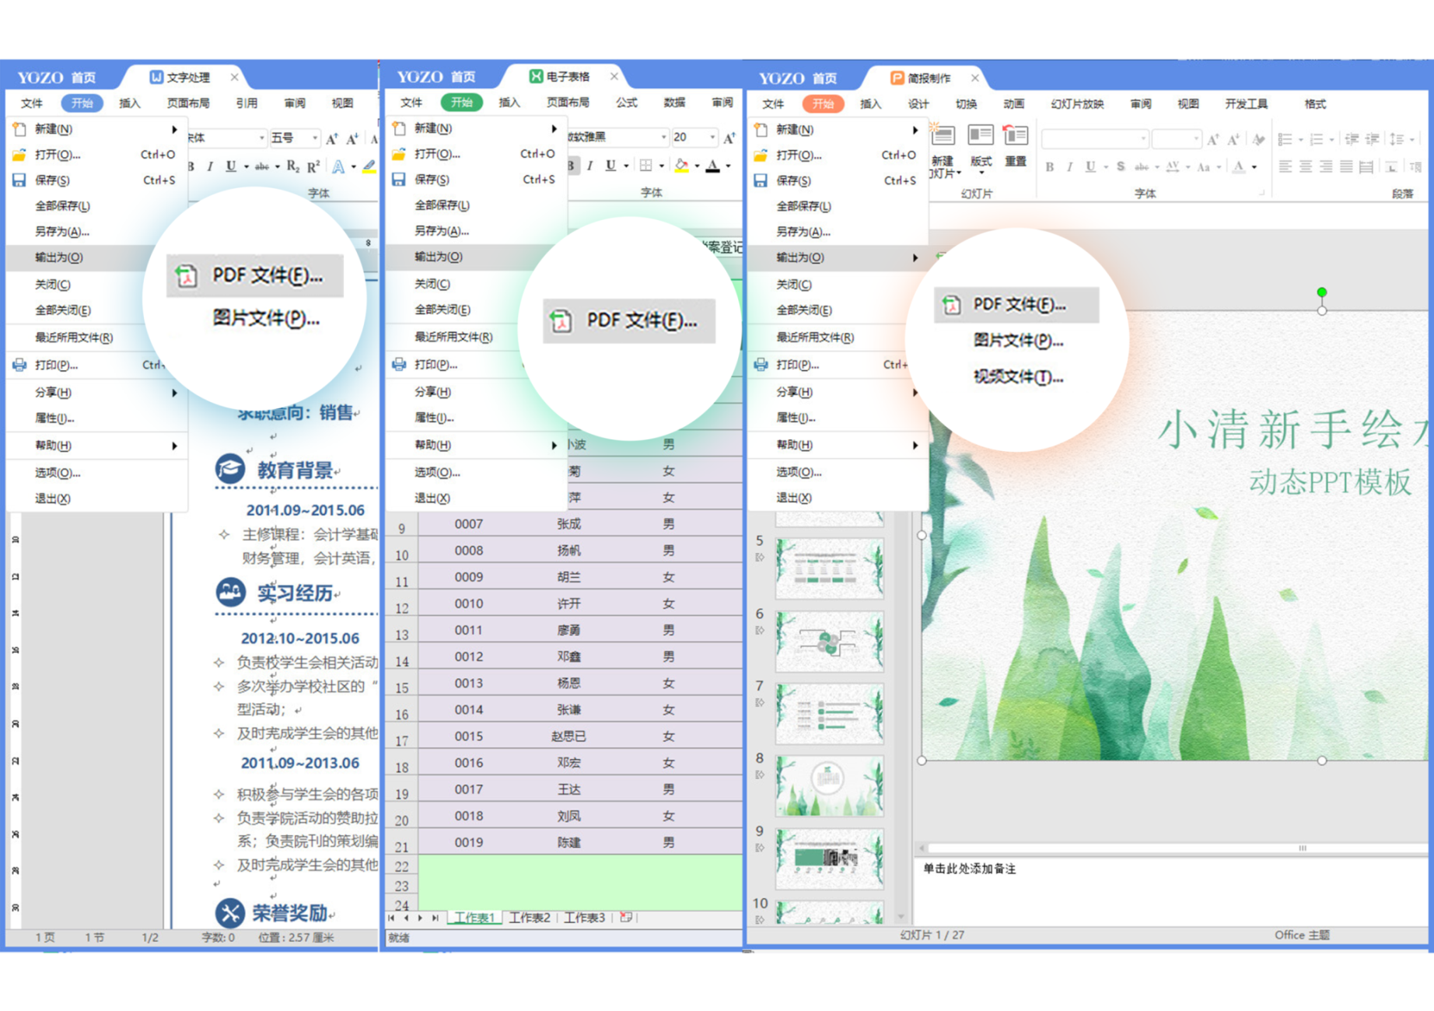
Task: Click 开始 ribbon tab in presentation window
Action: coord(823,103)
